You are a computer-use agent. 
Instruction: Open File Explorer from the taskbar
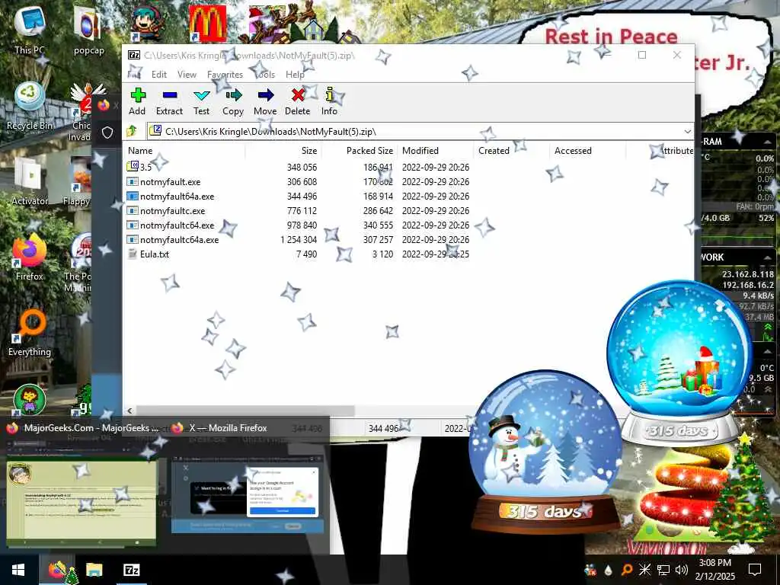click(94, 570)
